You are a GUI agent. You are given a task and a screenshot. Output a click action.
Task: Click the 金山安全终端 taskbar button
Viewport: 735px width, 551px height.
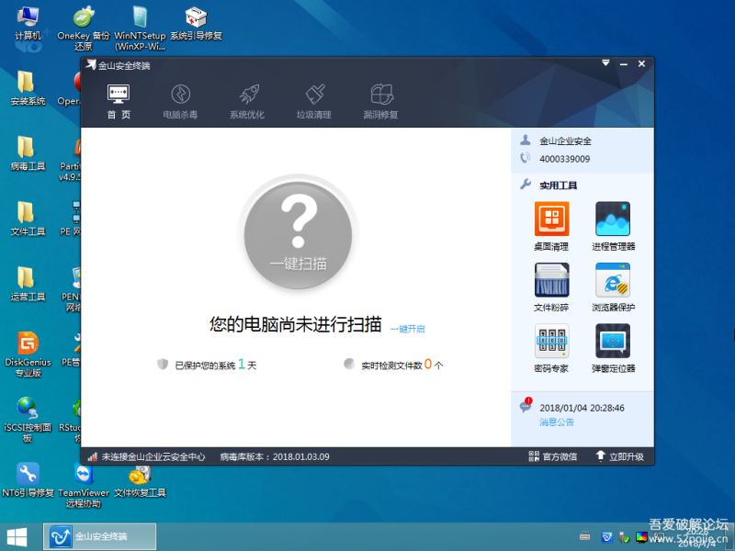tap(100, 536)
